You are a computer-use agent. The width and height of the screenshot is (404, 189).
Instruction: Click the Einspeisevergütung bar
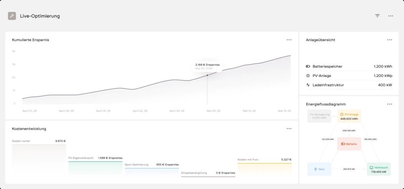coord(208,176)
